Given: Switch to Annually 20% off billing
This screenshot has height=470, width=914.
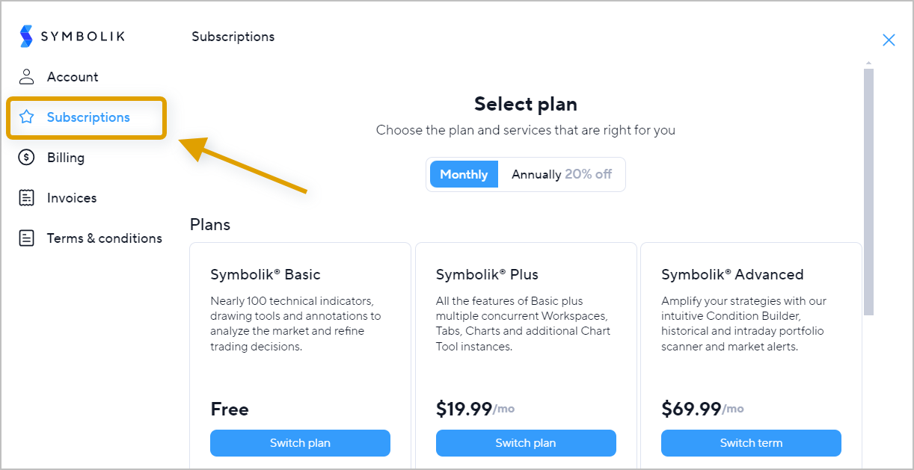Looking at the screenshot, I should [561, 174].
